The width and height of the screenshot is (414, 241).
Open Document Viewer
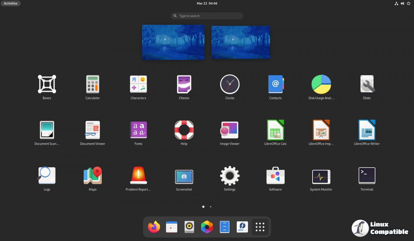click(92, 130)
